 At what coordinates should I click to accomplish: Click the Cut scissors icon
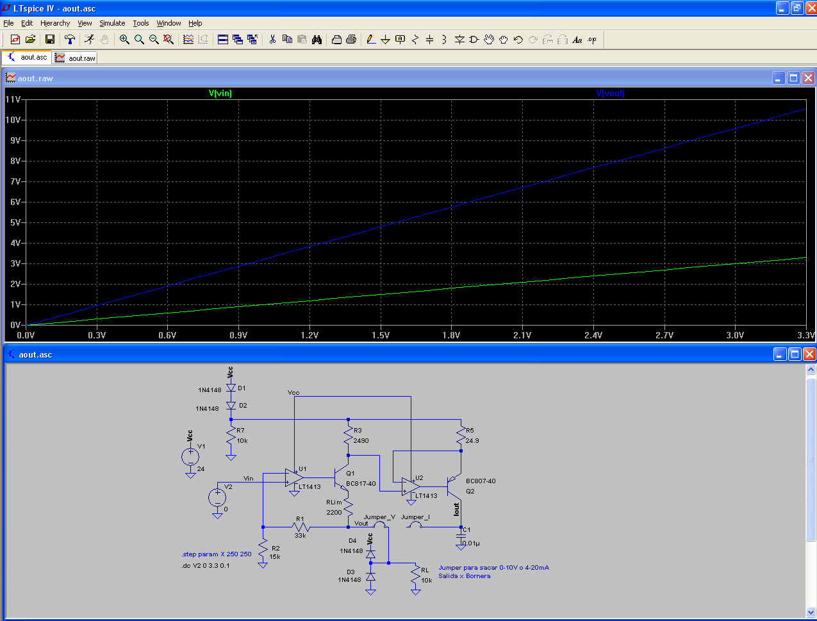(272, 40)
